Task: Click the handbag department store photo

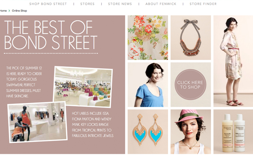Action: point(83,87)
